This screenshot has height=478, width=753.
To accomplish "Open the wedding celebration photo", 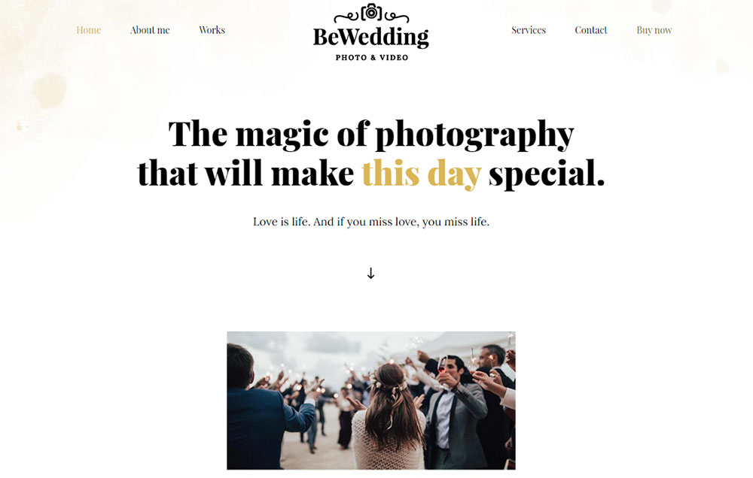I will point(371,401).
